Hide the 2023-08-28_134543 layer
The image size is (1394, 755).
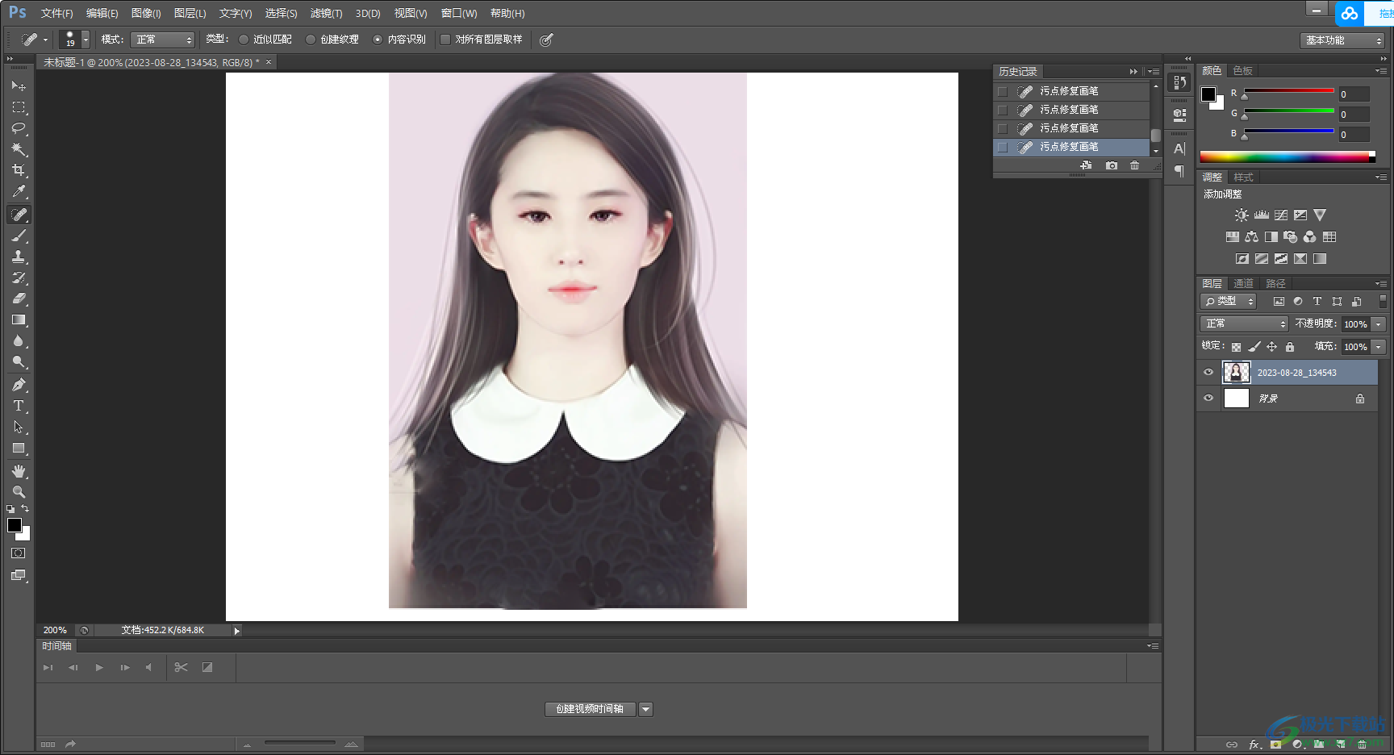click(x=1208, y=373)
